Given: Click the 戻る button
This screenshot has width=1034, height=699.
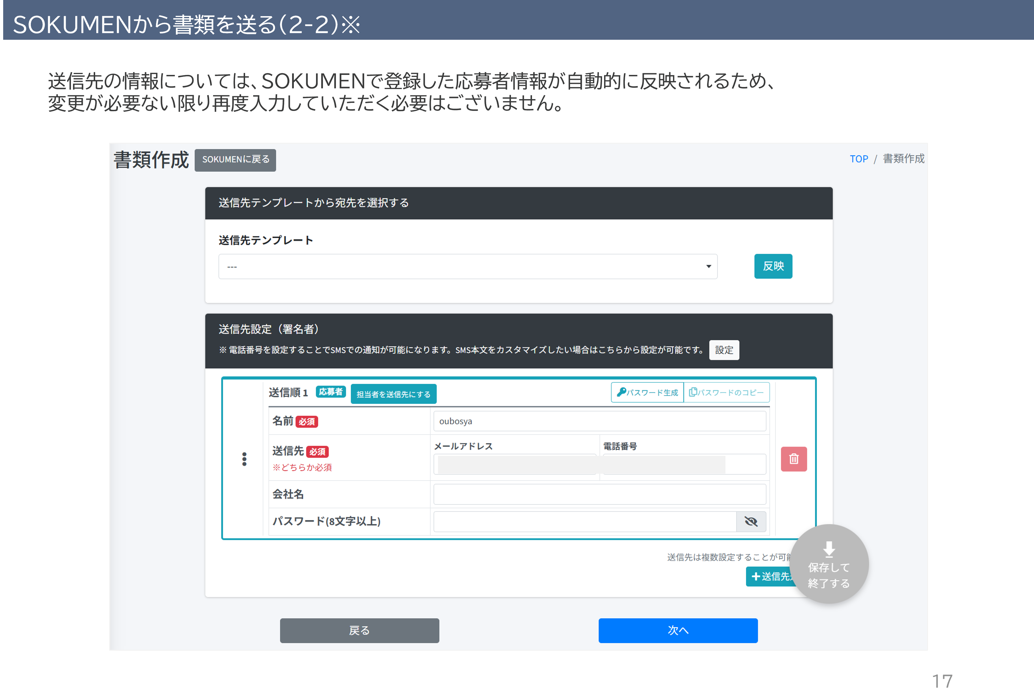Looking at the screenshot, I should (359, 630).
